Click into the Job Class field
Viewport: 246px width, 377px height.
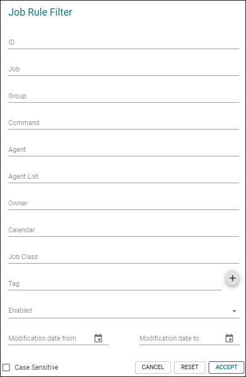tap(124, 257)
